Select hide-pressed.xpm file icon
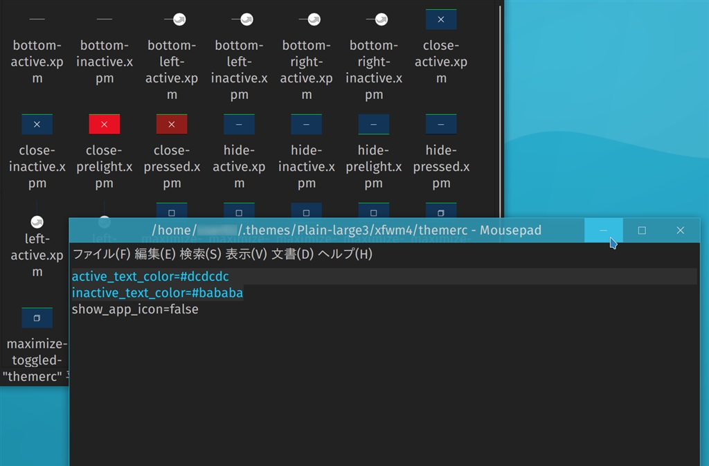This screenshot has width=709, height=466. (x=441, y=125)
